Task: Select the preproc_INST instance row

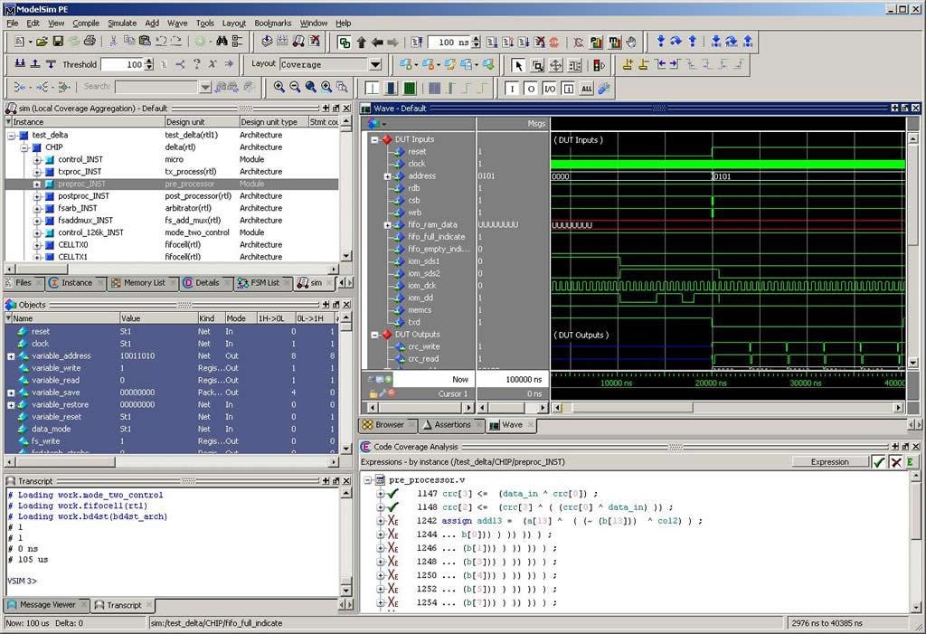Action: tap(81, 184)
